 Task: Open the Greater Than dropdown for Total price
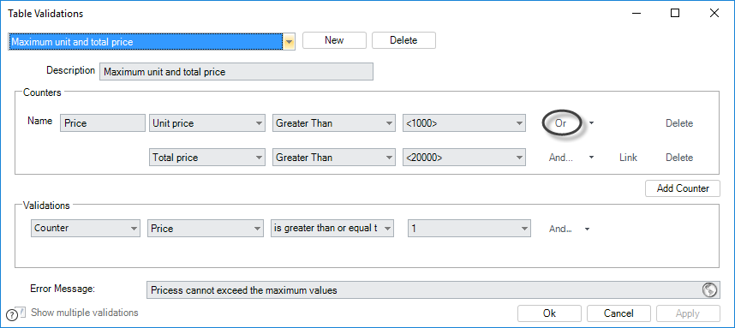(x=334, y=158)
